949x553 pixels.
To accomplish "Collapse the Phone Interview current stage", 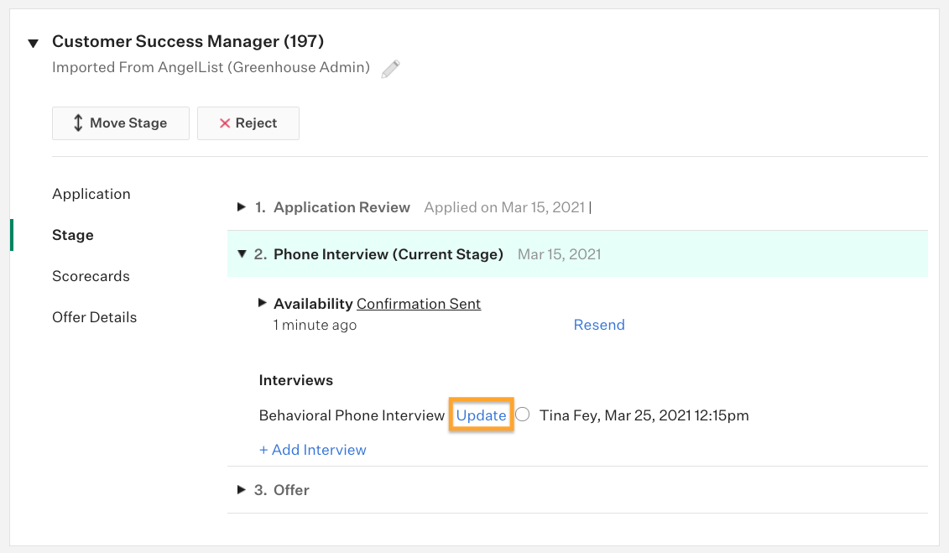I will 242,254.
